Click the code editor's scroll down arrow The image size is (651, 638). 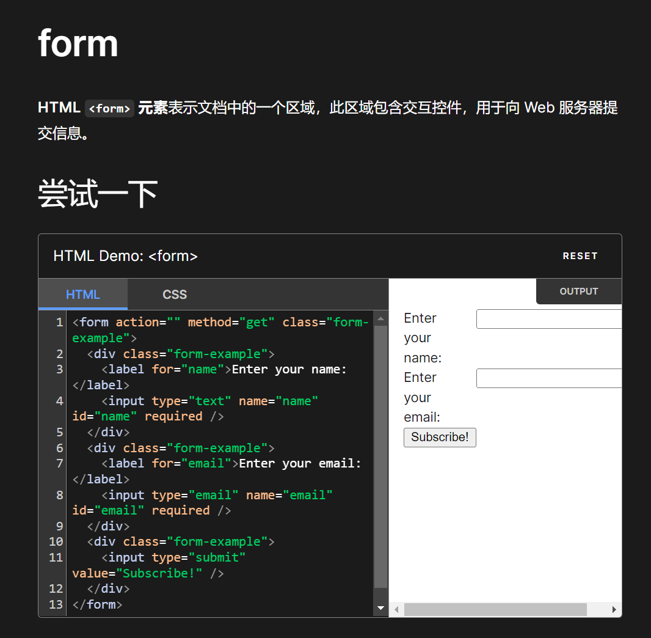(x=380, y=608)
